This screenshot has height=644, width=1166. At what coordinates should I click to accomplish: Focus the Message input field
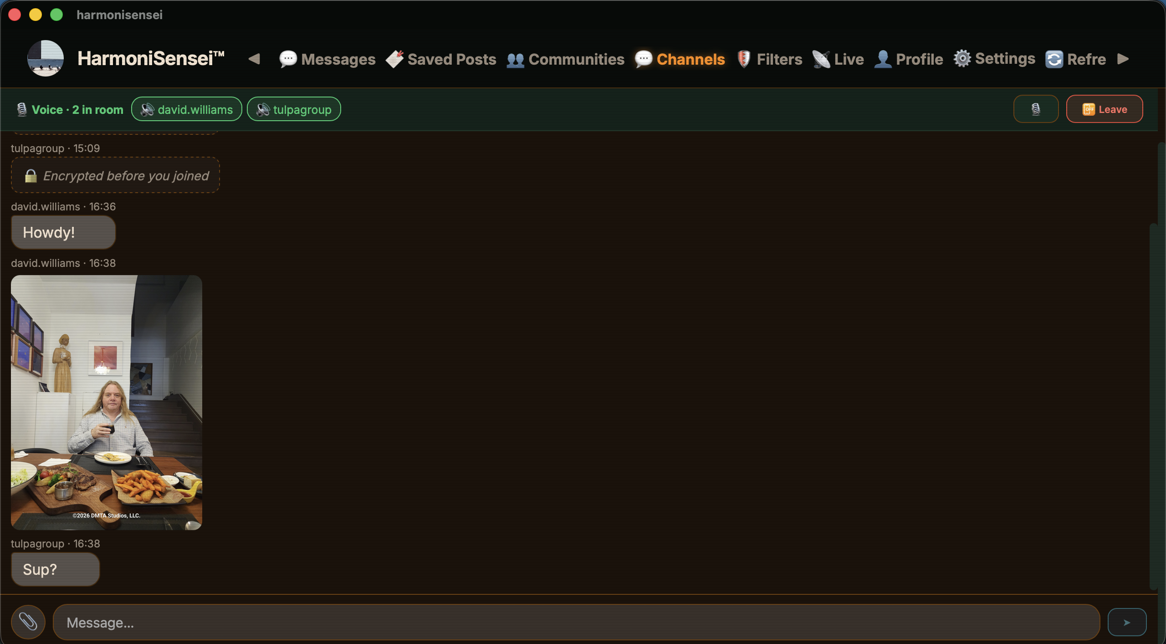click(x=577, y=622)
